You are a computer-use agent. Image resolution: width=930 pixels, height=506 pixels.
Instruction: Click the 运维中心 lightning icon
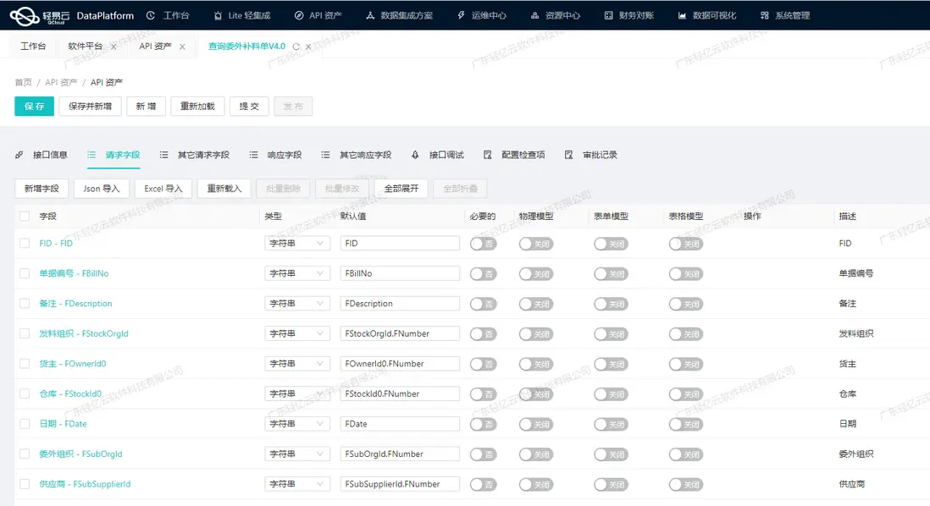click(x=461, y=15)
